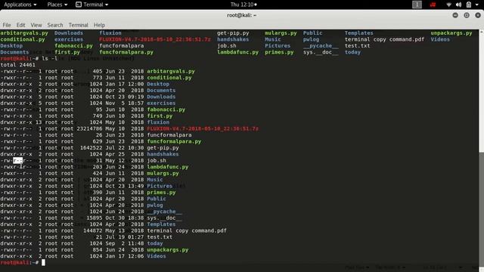Click 'primes.py' in the long listing

tap(161, 193)
